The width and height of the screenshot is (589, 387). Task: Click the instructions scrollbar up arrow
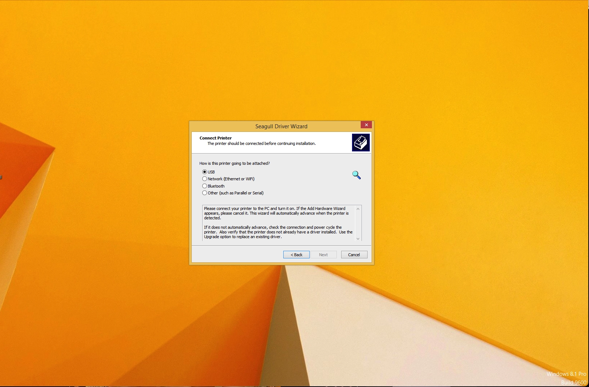click(358, 209)
